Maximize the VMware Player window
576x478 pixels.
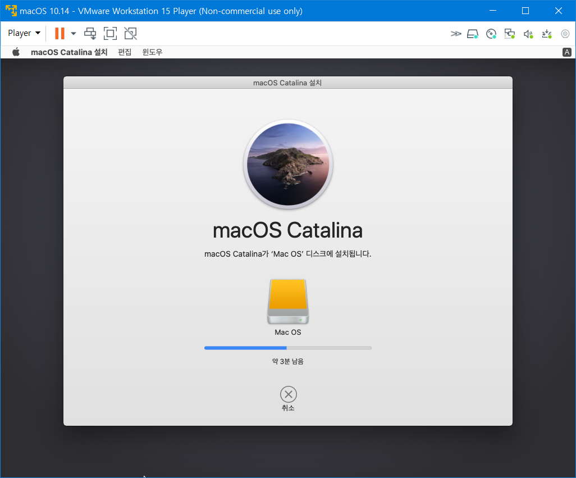click(x=525, y=11)
